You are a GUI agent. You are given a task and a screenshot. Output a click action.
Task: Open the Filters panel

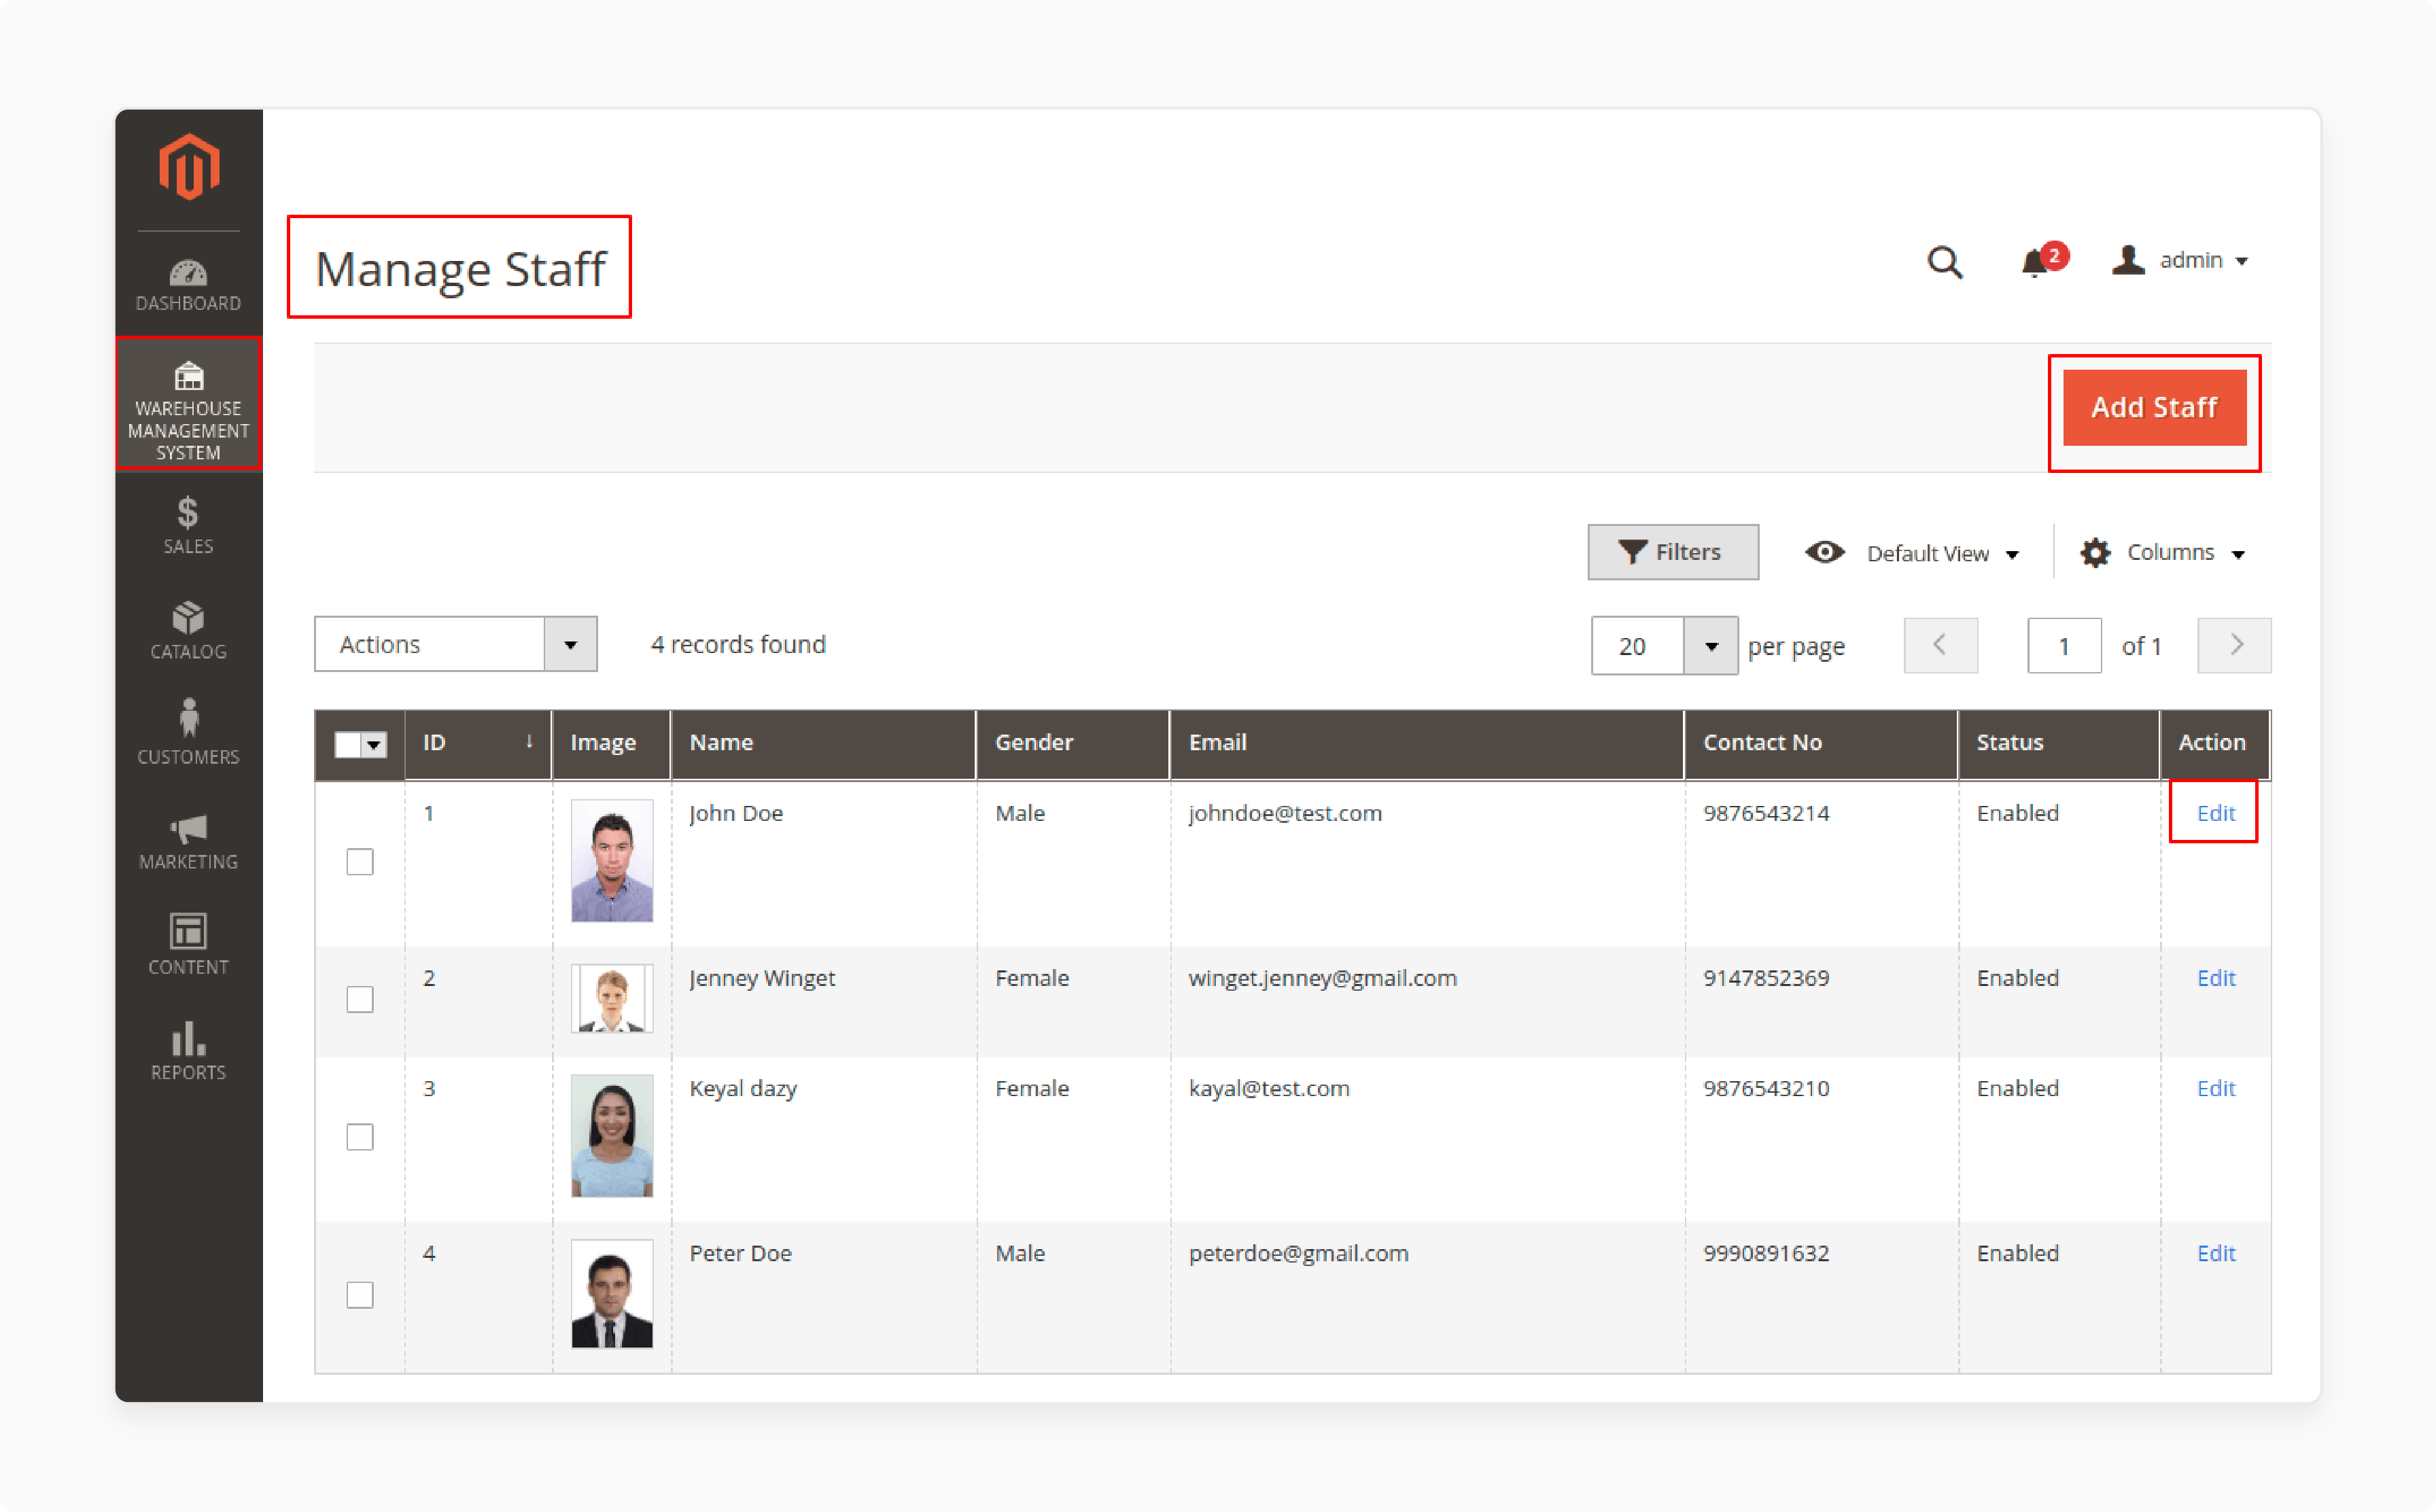[1673, 552]
